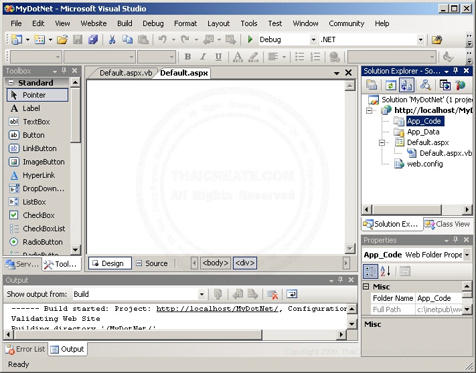Switch to Source view button

coord(152,263)
